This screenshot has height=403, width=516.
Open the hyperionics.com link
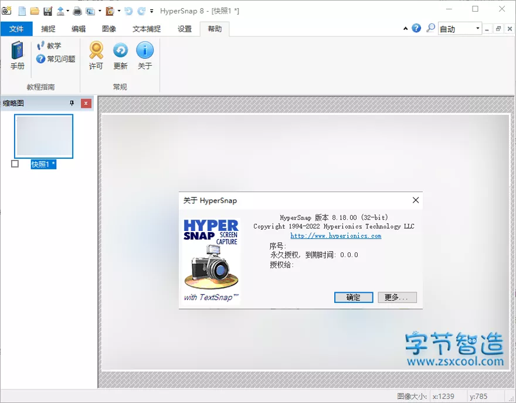[335, 235]
